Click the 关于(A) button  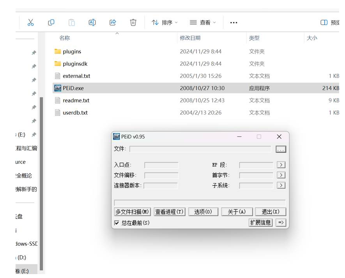[237, 212]
